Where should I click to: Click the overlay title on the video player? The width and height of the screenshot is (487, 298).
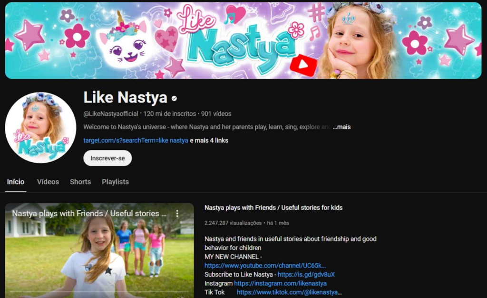(x=89, y=214)
